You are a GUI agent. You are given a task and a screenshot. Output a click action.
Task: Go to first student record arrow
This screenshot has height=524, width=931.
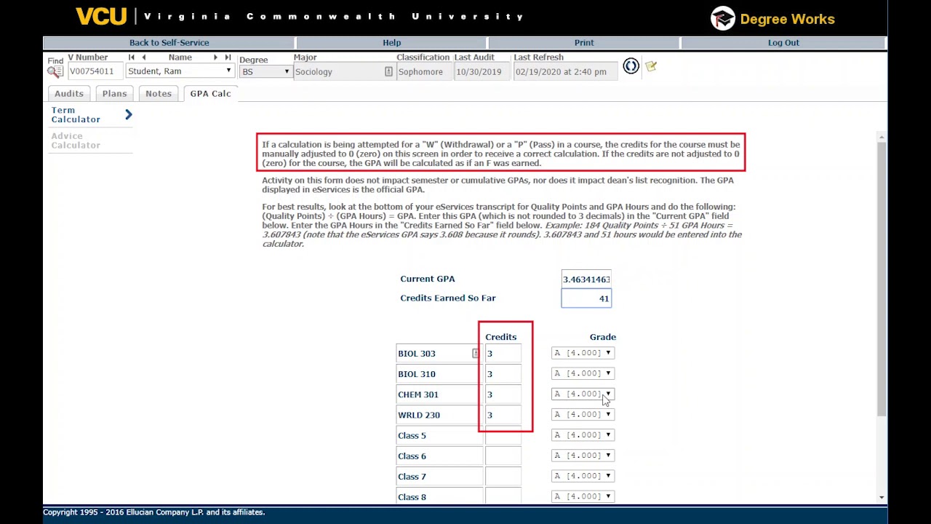coord(132,57)
